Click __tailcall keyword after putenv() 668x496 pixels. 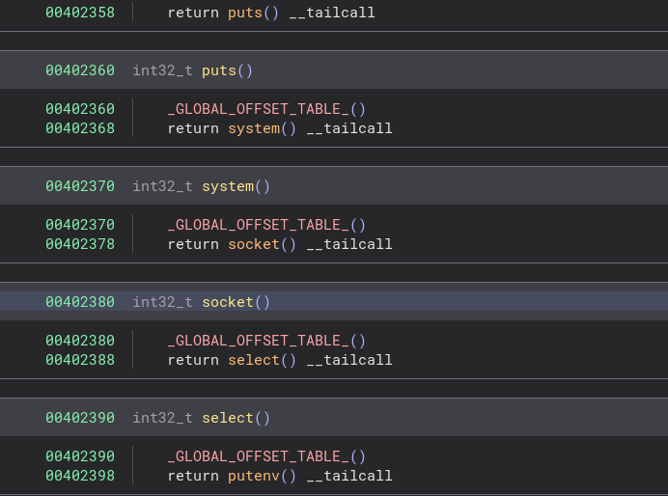tap(349, 476)
